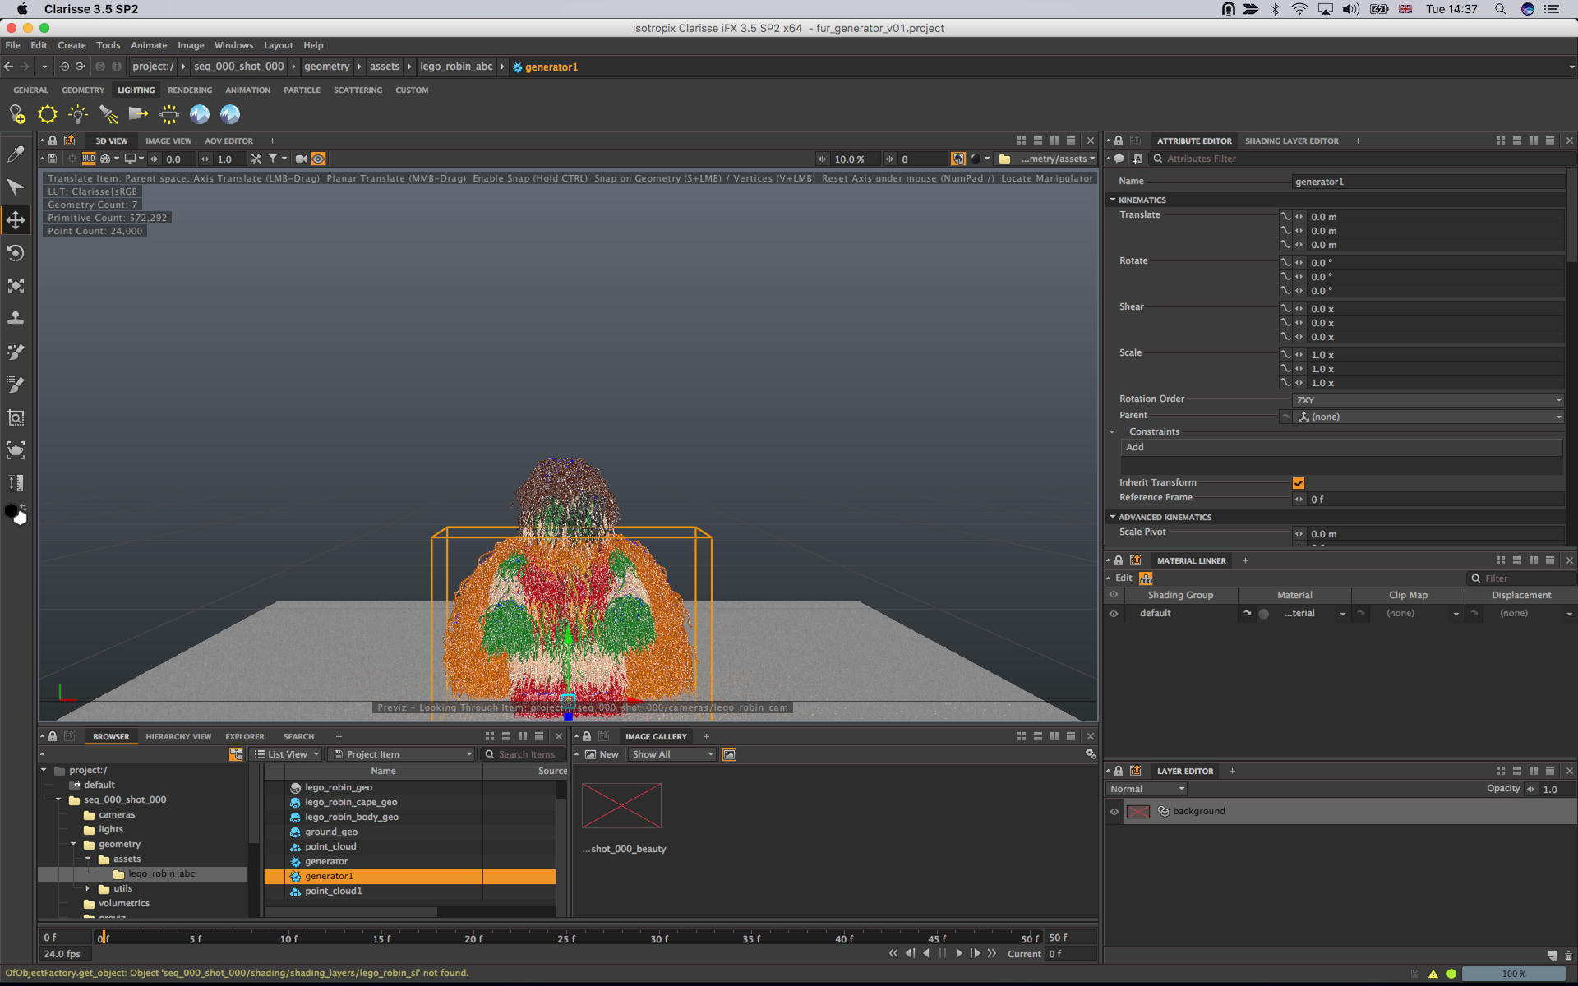The height and width of the screenshot is (986, 1578).
Task: Open the filter funnel dropdown in 3D View
Action: click(277, 159)
